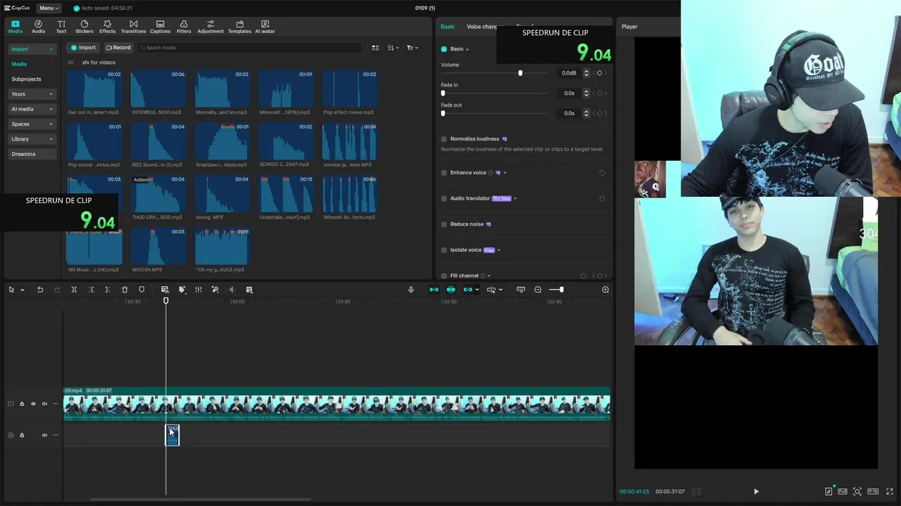Image resolution: width=901 pixels, height=506 pixels.
Task: Toggle video track visibility eye icon
Action: point(33,403)
